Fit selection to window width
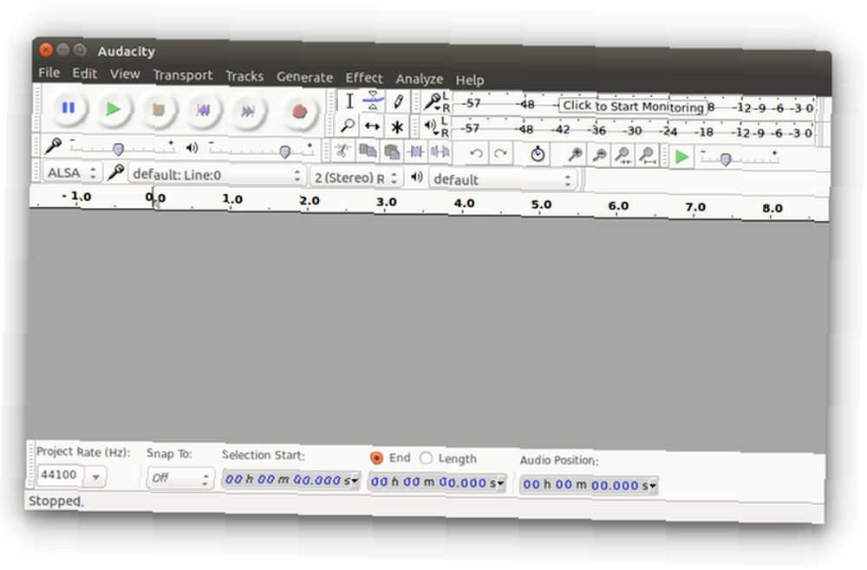Image resolution: width=867 pixels, height=570 pixels. [623, 156]
